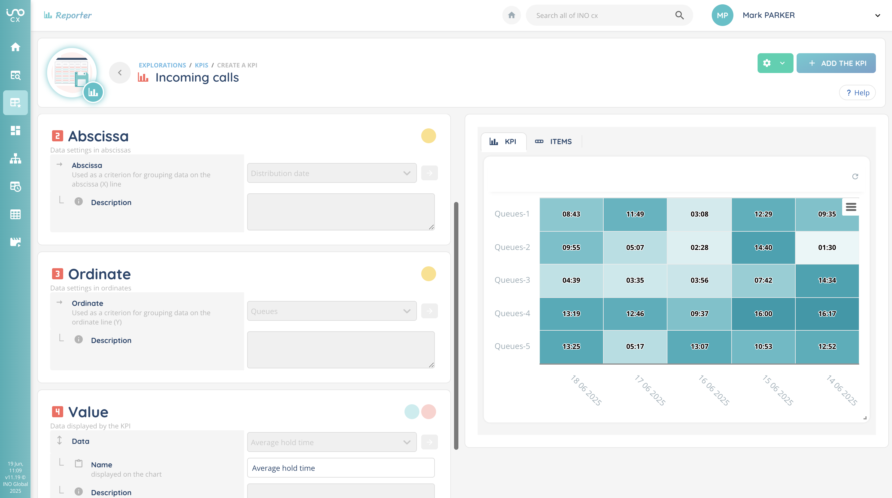The height and width of the screenshot is (498, 892).
Task: Expand the Queues ordinate dropdown
Action: pos(331,311)
